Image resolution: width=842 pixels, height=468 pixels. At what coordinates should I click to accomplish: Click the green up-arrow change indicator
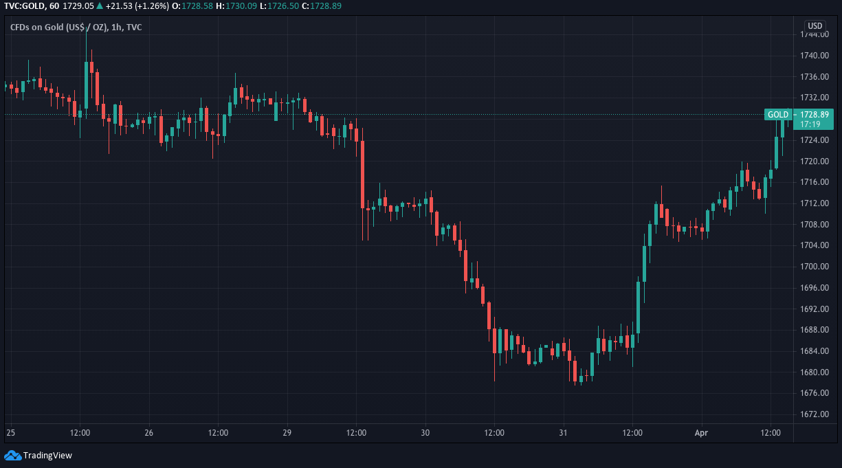[x=100, y=5]
